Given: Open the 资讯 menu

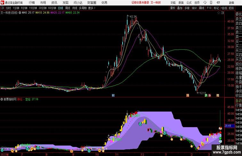Looking at the screenshot, I should click(54, 3).
